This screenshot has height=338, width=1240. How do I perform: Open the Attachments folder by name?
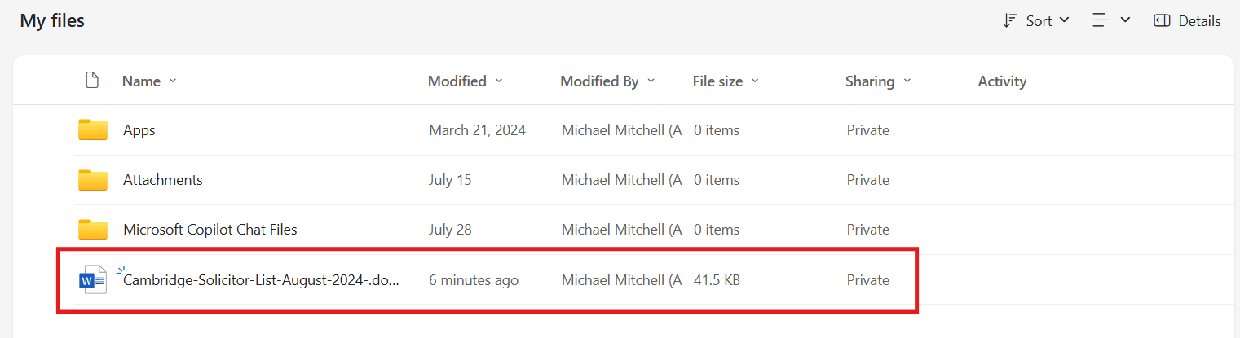(x=163, y=180)
